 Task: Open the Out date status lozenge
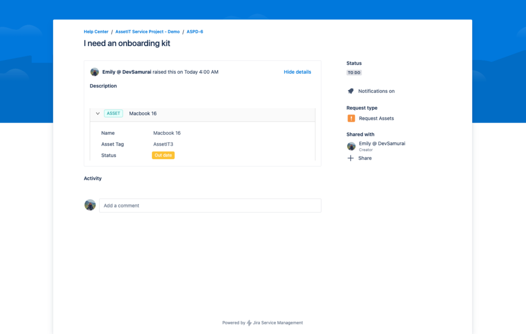pos(163,155)
